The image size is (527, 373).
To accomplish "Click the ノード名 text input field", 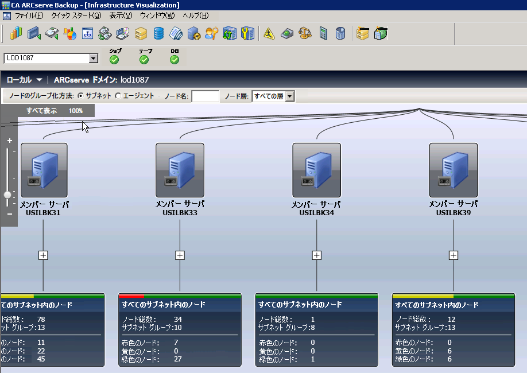I will point(205,96).
